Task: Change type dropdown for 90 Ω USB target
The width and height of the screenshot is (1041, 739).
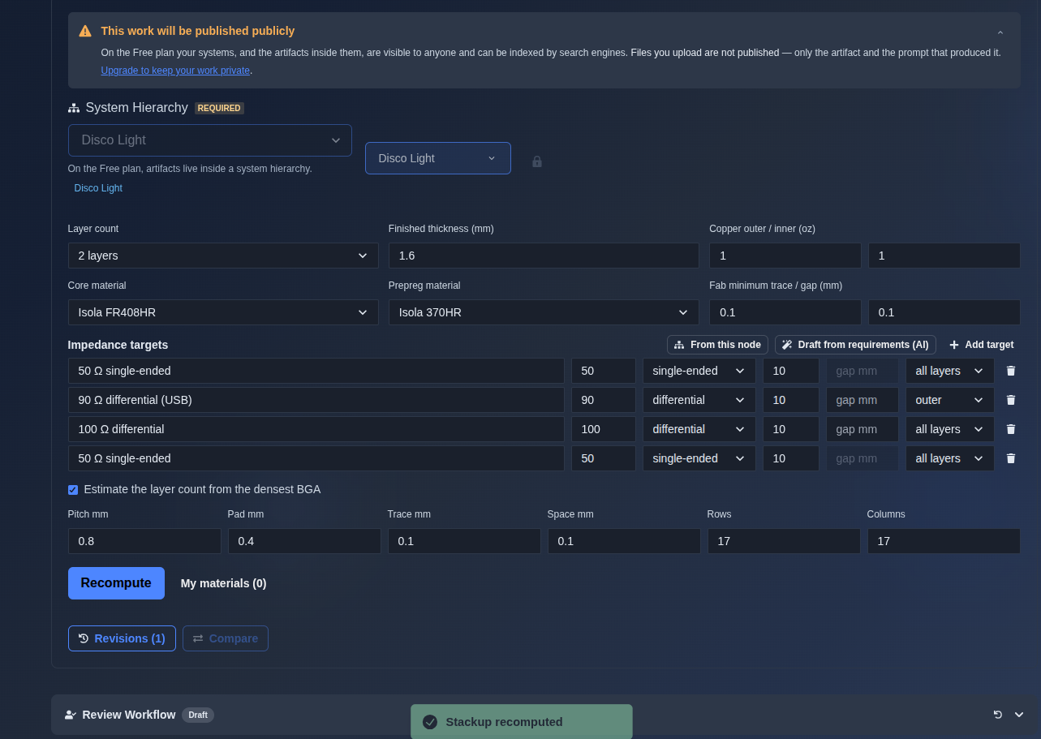Action: pyautogui.click(x=699, y=400)
